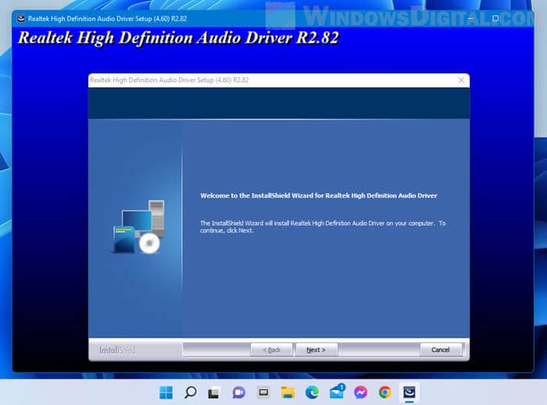
Task: Launch Google Chrome from the taskbar
Action: click(384, 392)
